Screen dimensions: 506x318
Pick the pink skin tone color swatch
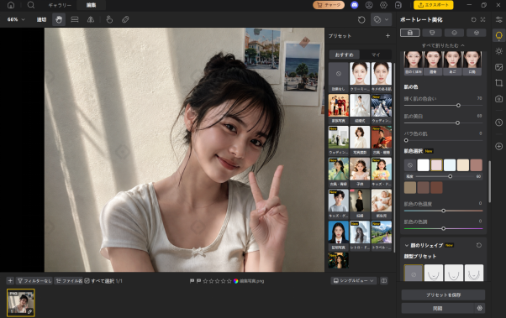[x=436, y=165]
